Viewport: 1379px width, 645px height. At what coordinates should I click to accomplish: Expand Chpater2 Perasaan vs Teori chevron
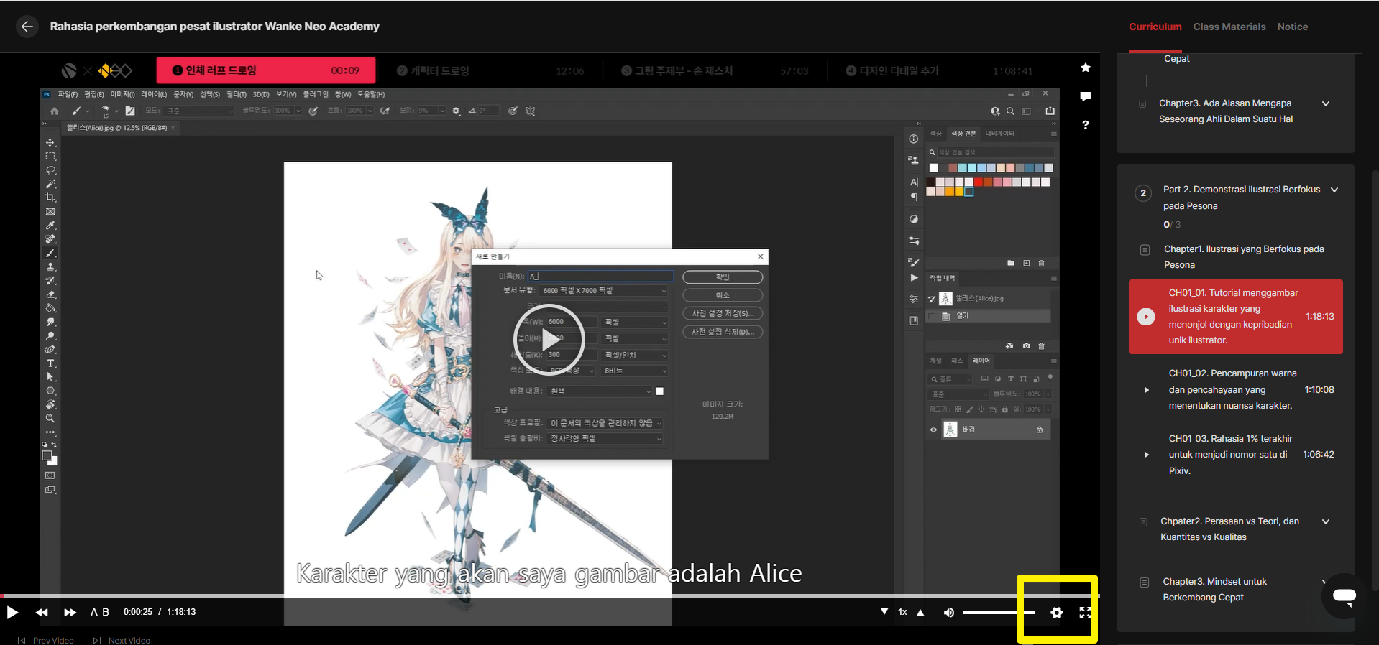tap(1326, 521)
